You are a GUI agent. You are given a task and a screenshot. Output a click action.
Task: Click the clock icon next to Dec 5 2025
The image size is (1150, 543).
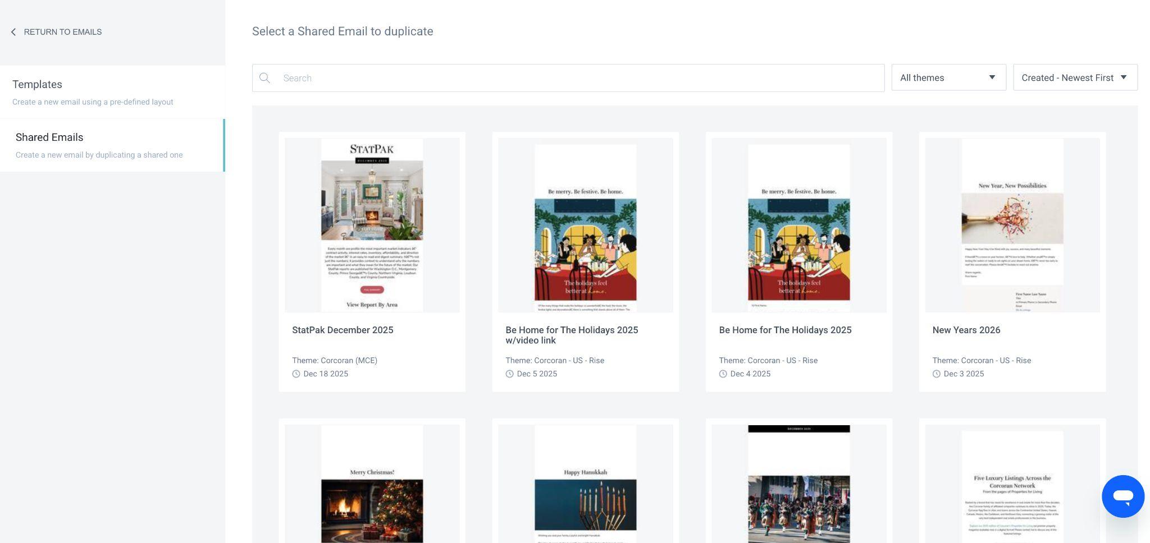509,374
